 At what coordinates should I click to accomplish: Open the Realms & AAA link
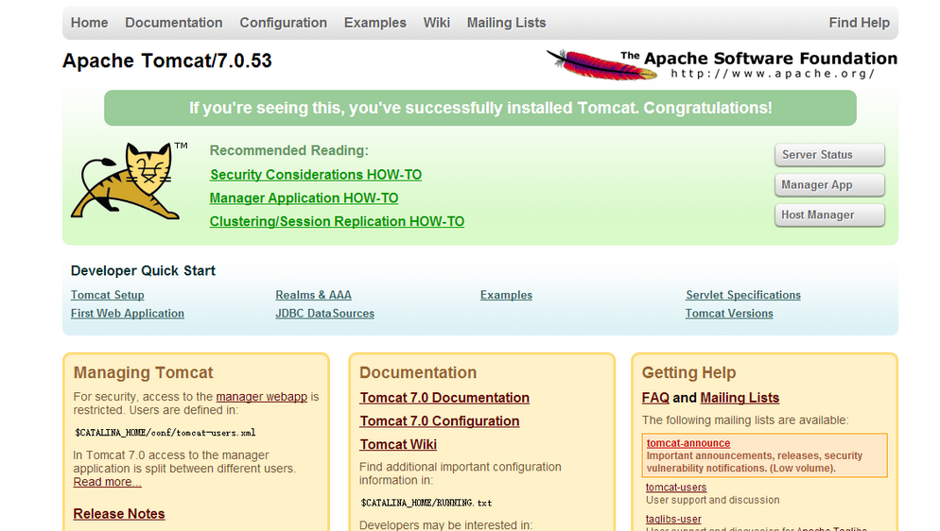pyautogui.click(x=314, y=295)
